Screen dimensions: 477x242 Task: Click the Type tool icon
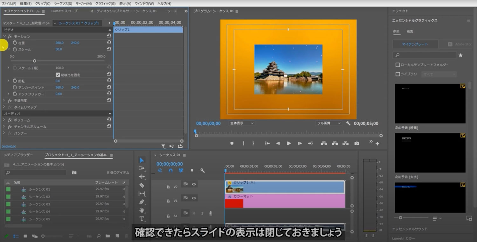[142, 219]
